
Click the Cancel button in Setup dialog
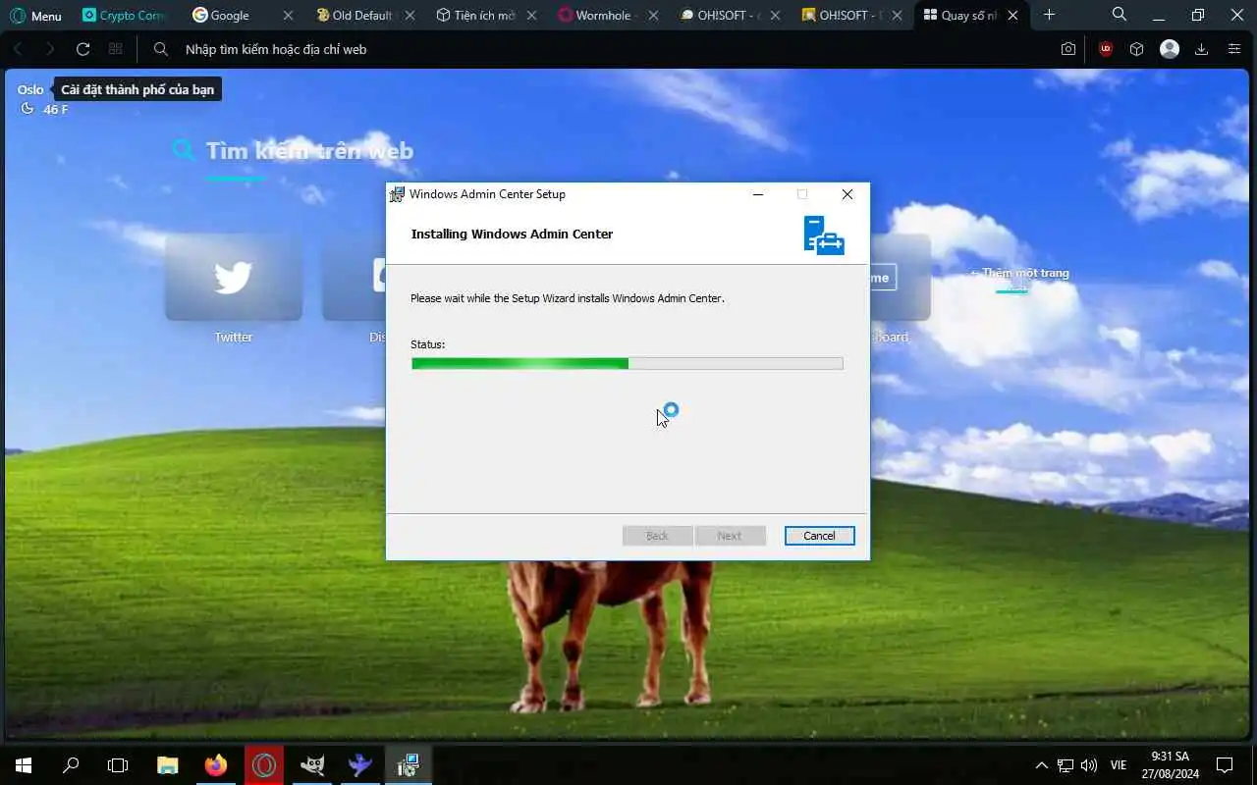[x=820, y=536]
